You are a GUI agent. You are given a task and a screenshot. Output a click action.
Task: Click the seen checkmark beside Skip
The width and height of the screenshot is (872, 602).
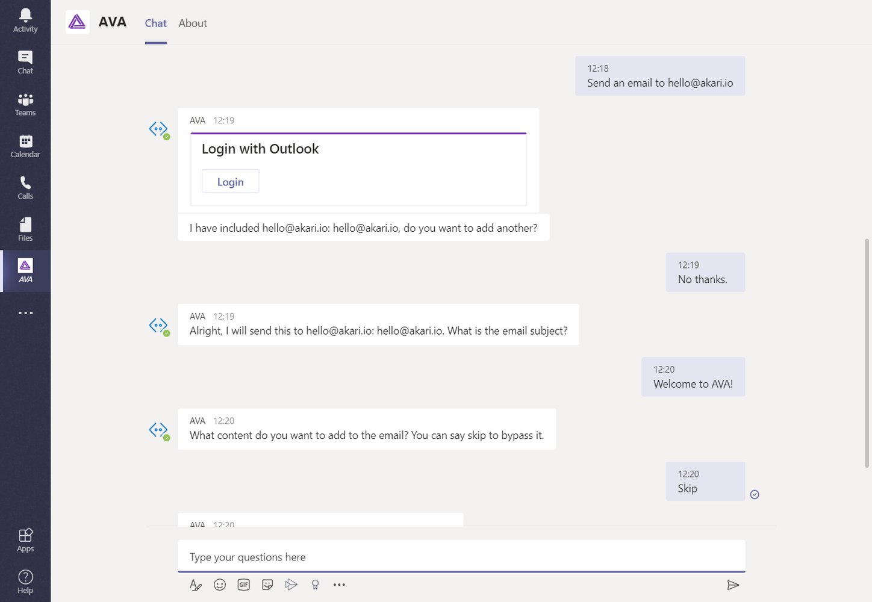[755, 494]
